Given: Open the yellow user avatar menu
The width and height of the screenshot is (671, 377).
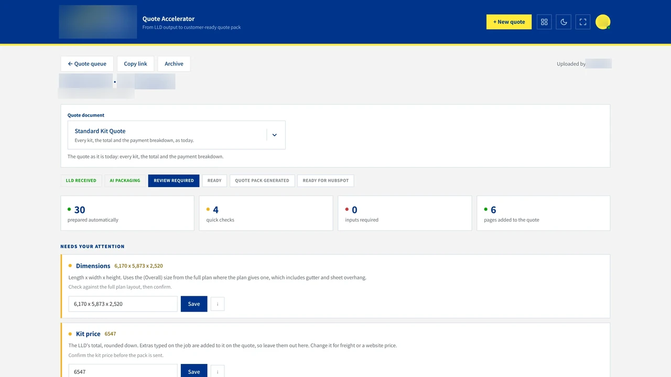Looking at the screenshot, I should coord(603,22).
